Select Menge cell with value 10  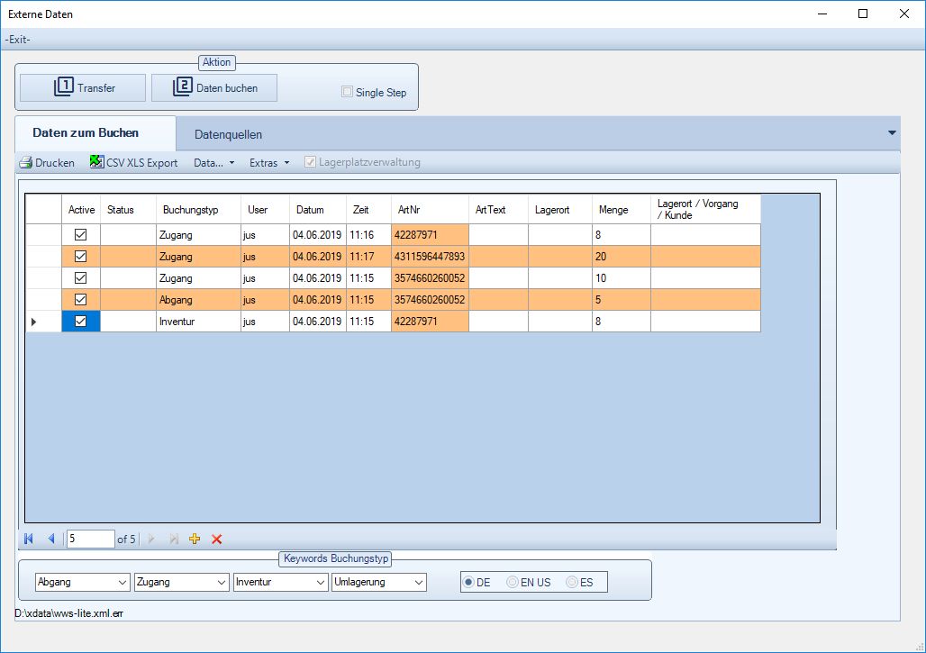(622, 278)
